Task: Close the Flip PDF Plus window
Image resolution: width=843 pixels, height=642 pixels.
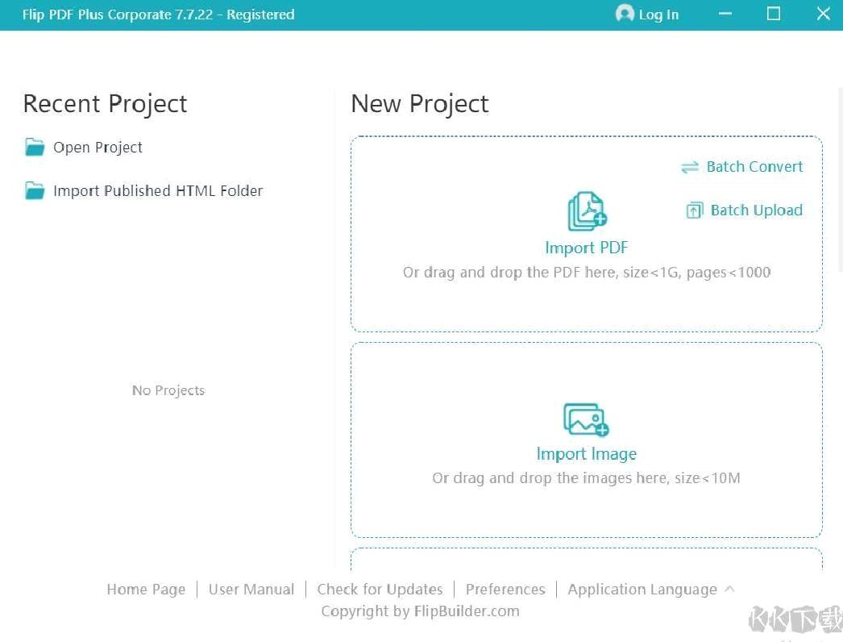Action: click(823, 14)
